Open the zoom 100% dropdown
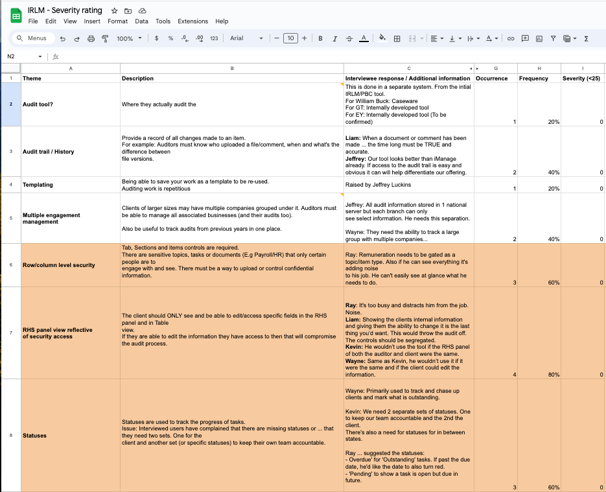 [x=130, y=38]
